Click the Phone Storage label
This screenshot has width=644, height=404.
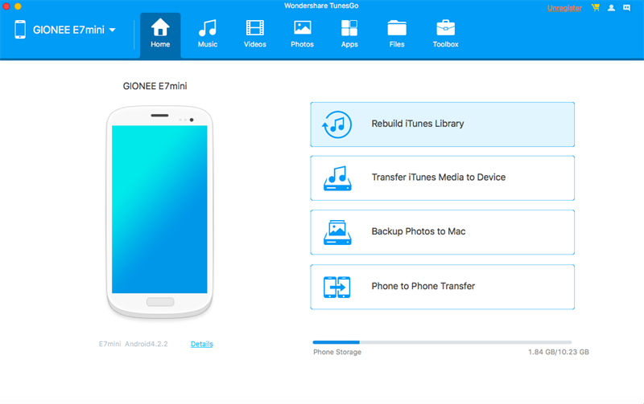tap(337, 352)
